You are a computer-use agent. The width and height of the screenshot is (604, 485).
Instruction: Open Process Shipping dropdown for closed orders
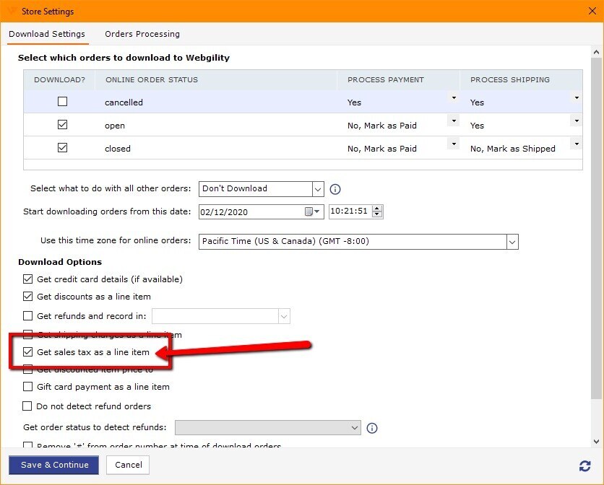click(x=577, y=144)
